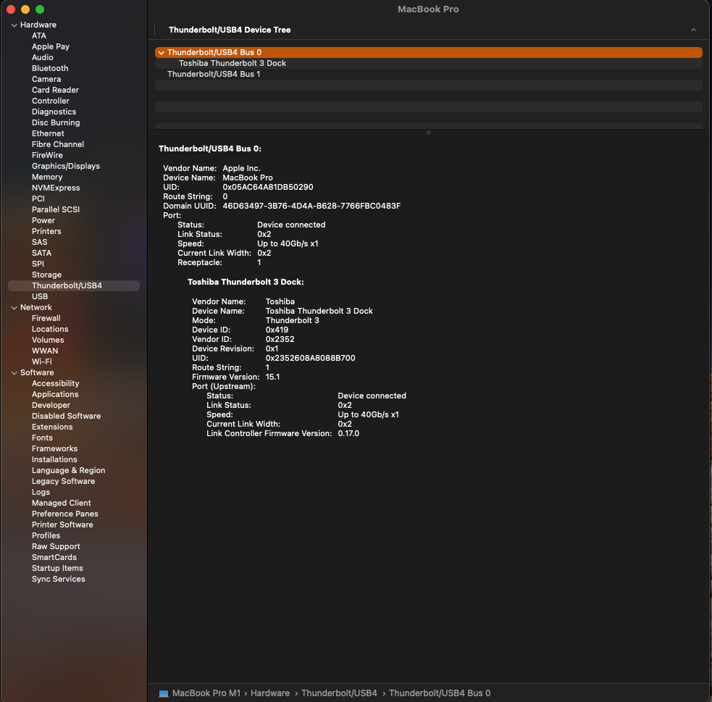Open Audio hardware section
Screen dimensions: 712x702
point(42,57)
